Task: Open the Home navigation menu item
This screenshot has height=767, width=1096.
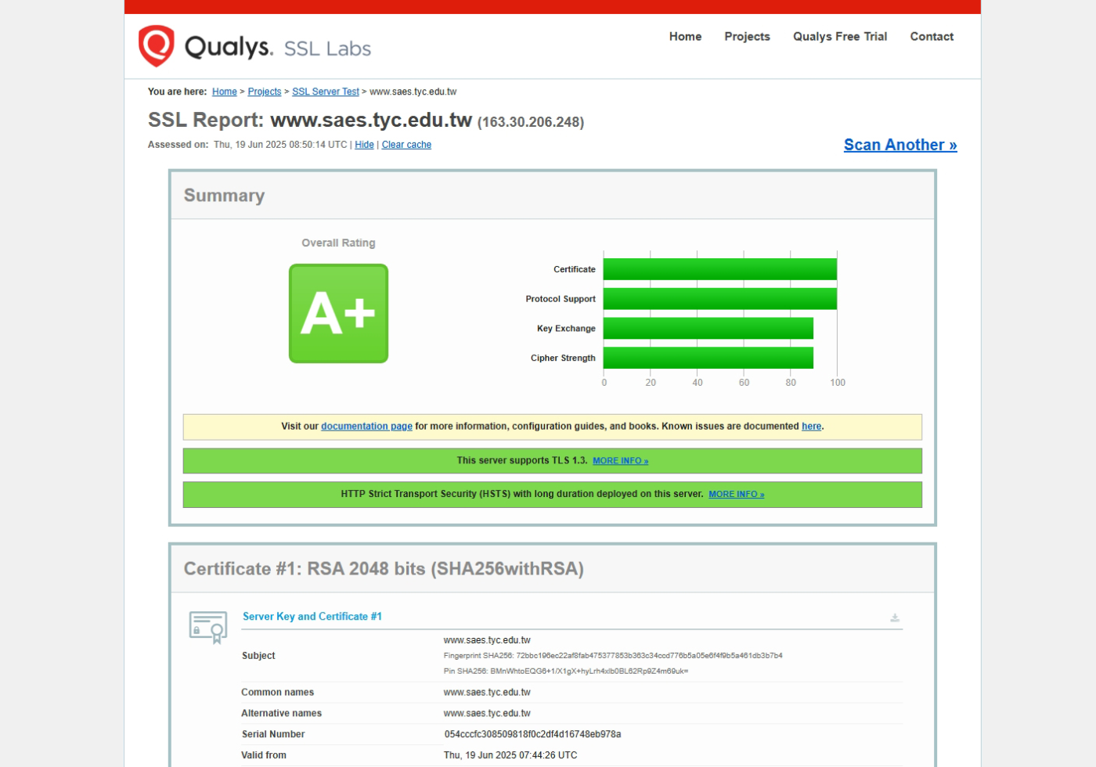Action: (685, 37)
